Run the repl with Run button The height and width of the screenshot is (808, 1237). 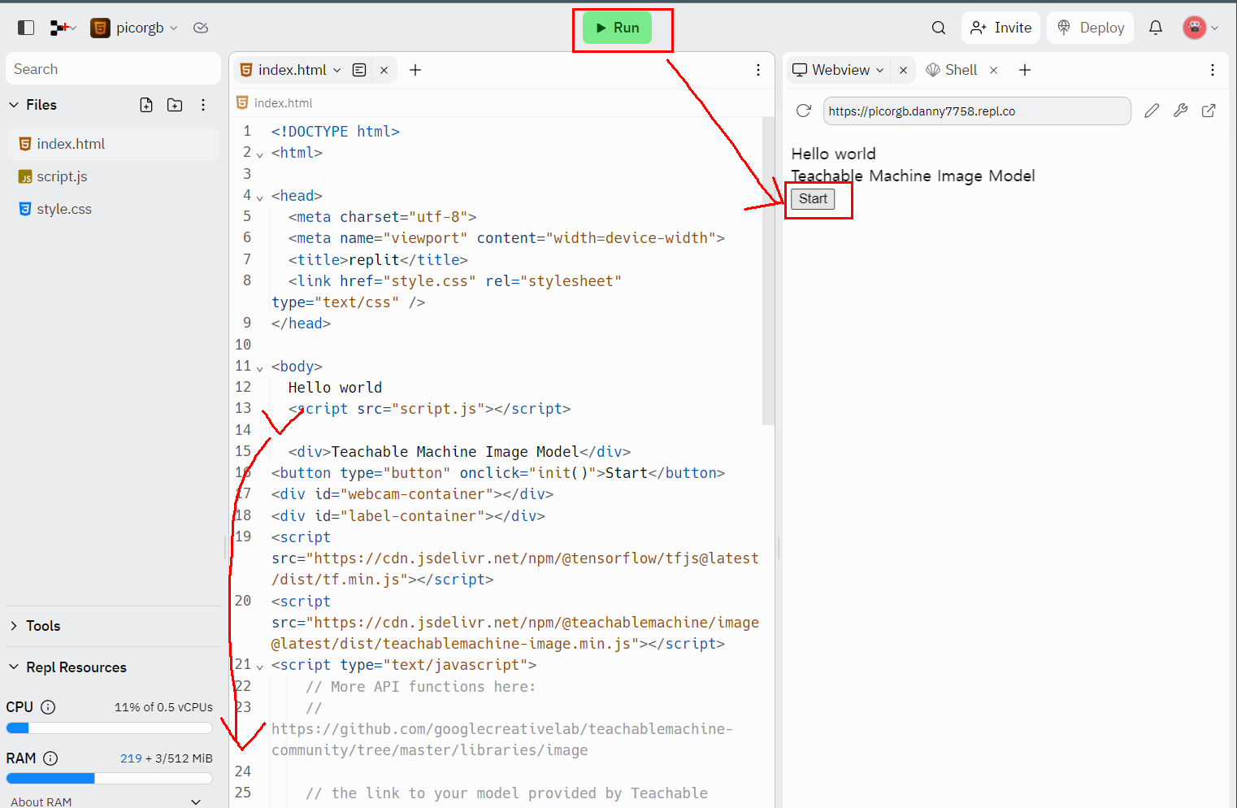click(618, 28)
